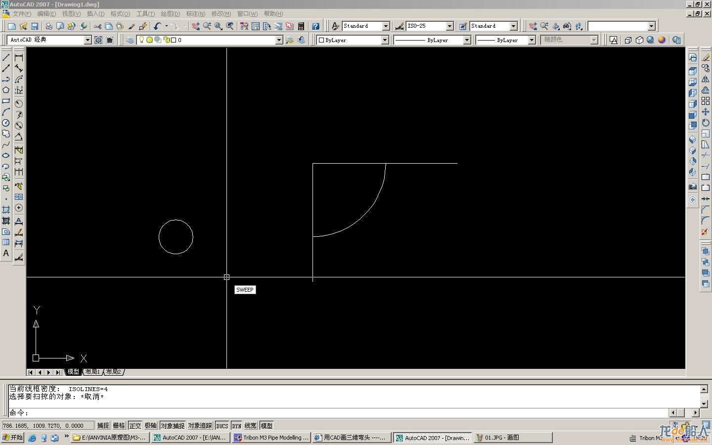Toggle 栅格 grid display
This screenshot has height=445, width=712.
pos(119,426)
